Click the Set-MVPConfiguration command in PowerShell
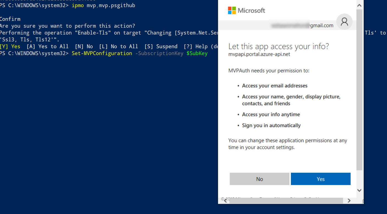 pyautogui.click(x=102, y=53)
